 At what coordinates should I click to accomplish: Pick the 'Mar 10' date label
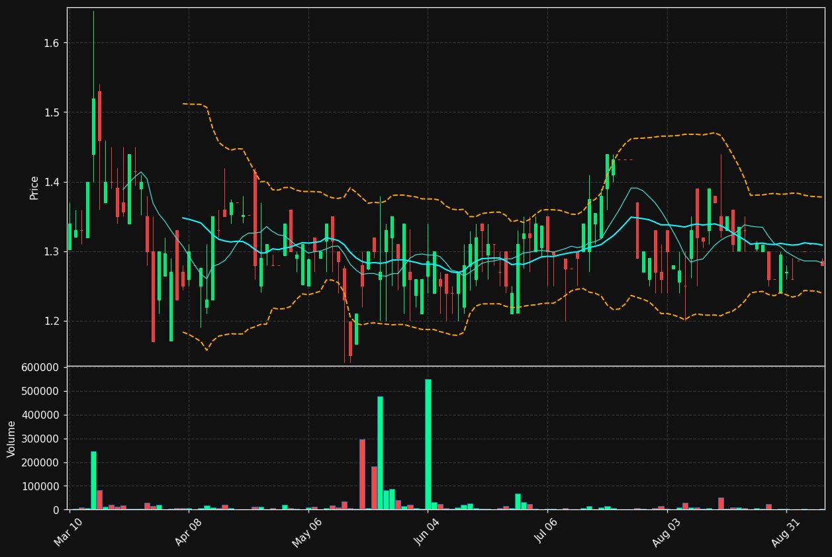(x=68, y=532)
